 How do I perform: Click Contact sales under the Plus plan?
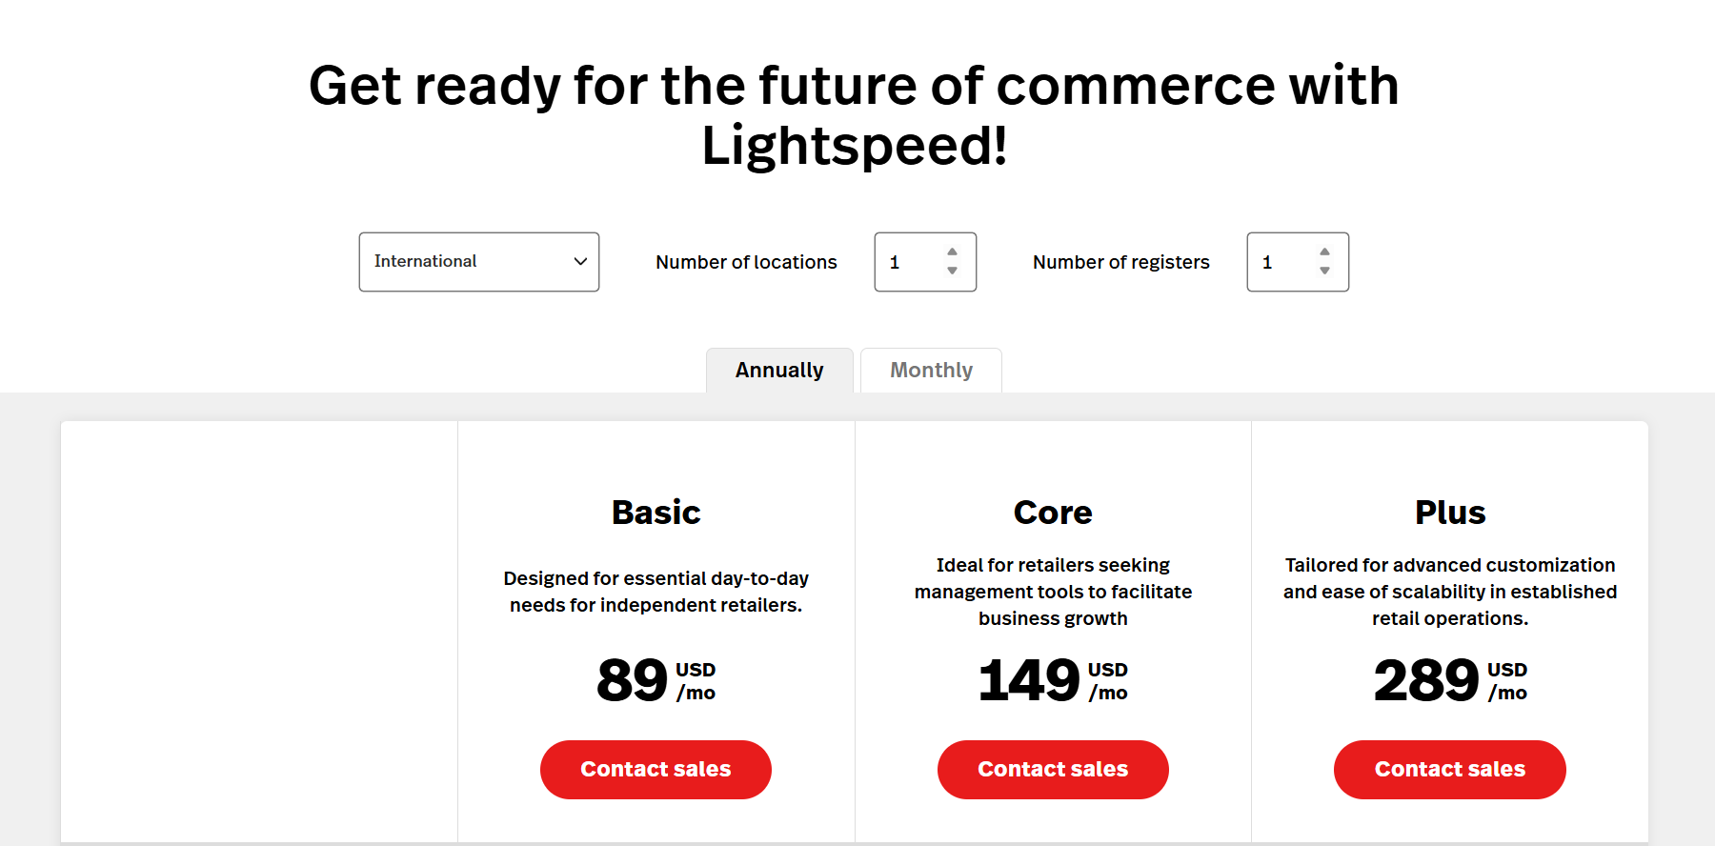1449,769
